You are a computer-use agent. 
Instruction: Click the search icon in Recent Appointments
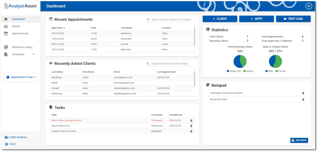148,19
